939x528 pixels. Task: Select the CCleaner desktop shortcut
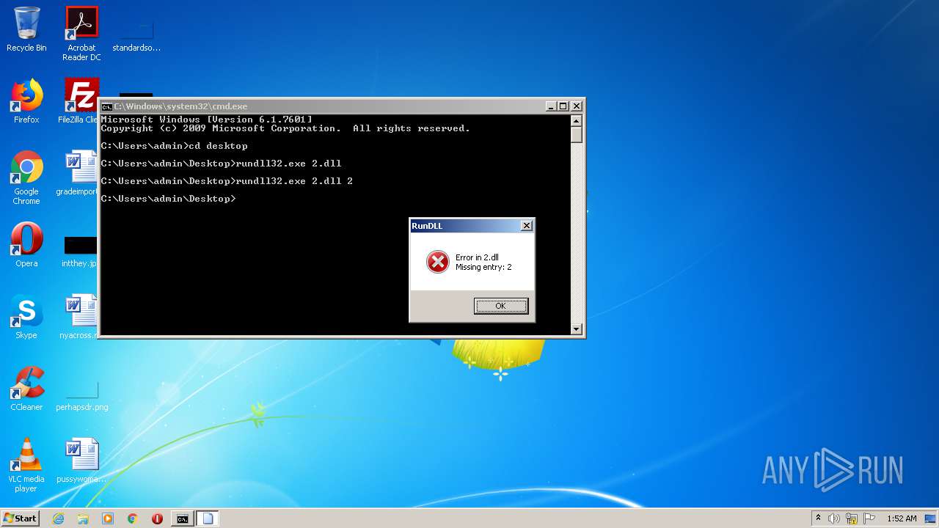pos(26,389)
